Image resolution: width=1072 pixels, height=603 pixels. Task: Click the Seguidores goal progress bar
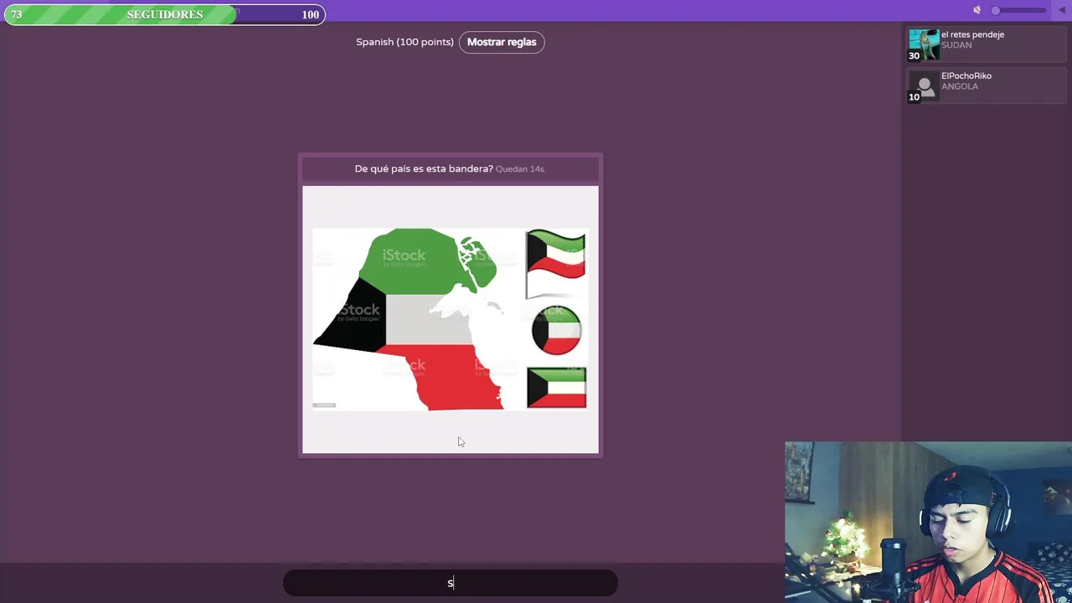click(165, 14)
